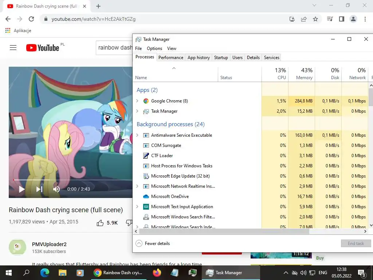This screenshot has width=373, height=280.
Task: Open File Explorer from taskbar
Action: tap(62, 273)
